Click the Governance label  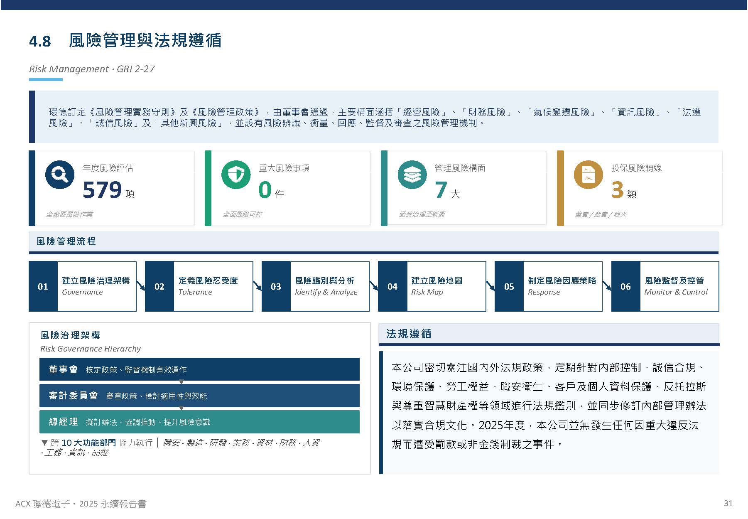pos(82,292)
